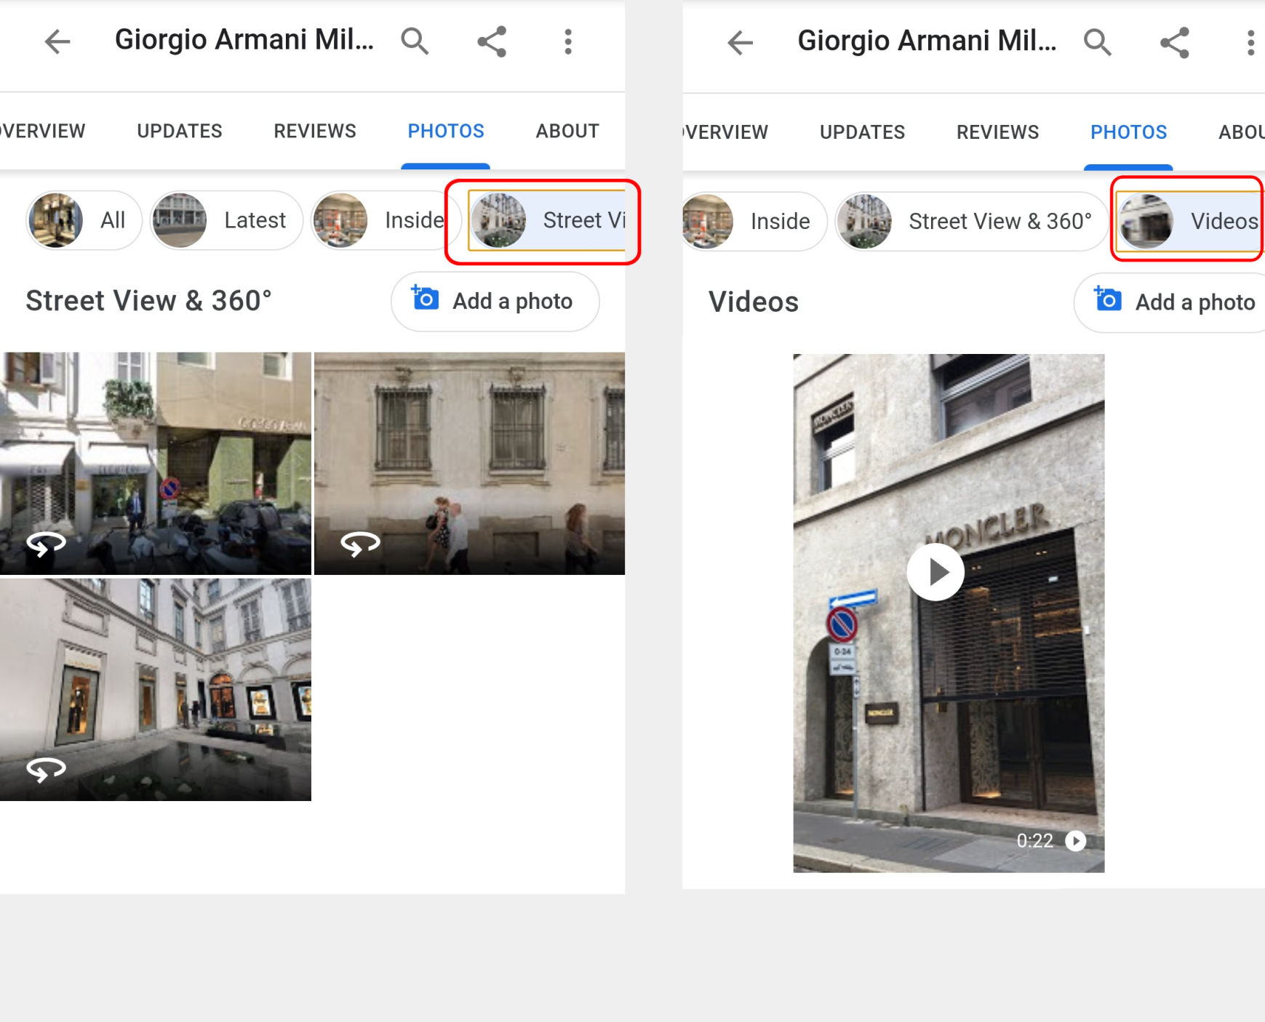
Task: Select Street View & 360° chip on right screen
Action: 971,221
